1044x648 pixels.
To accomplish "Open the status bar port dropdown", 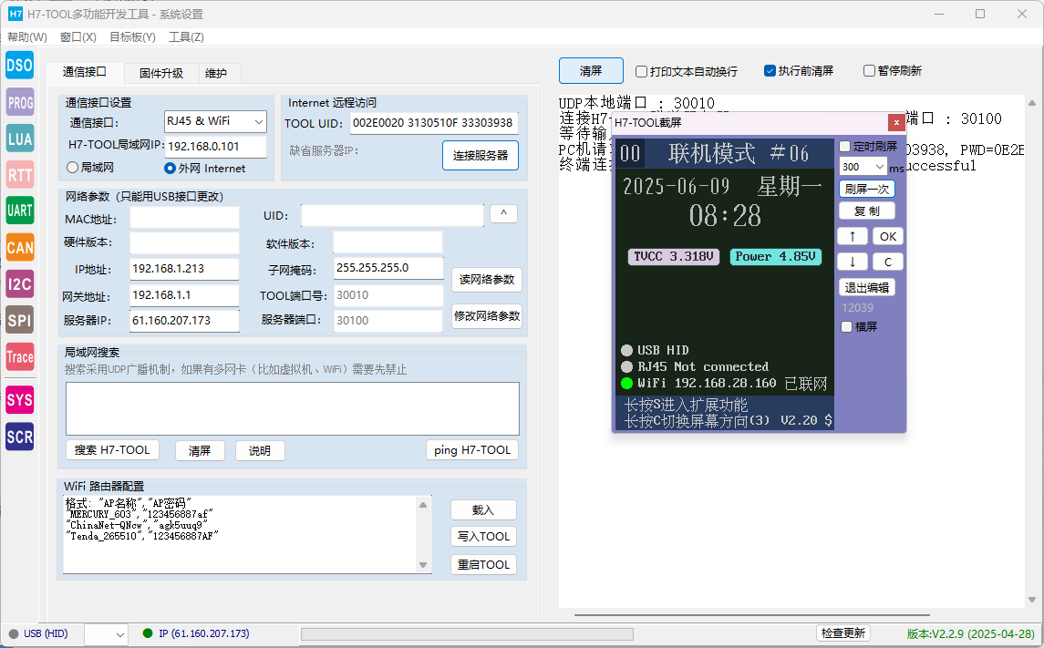I will (x=106, y=634).
